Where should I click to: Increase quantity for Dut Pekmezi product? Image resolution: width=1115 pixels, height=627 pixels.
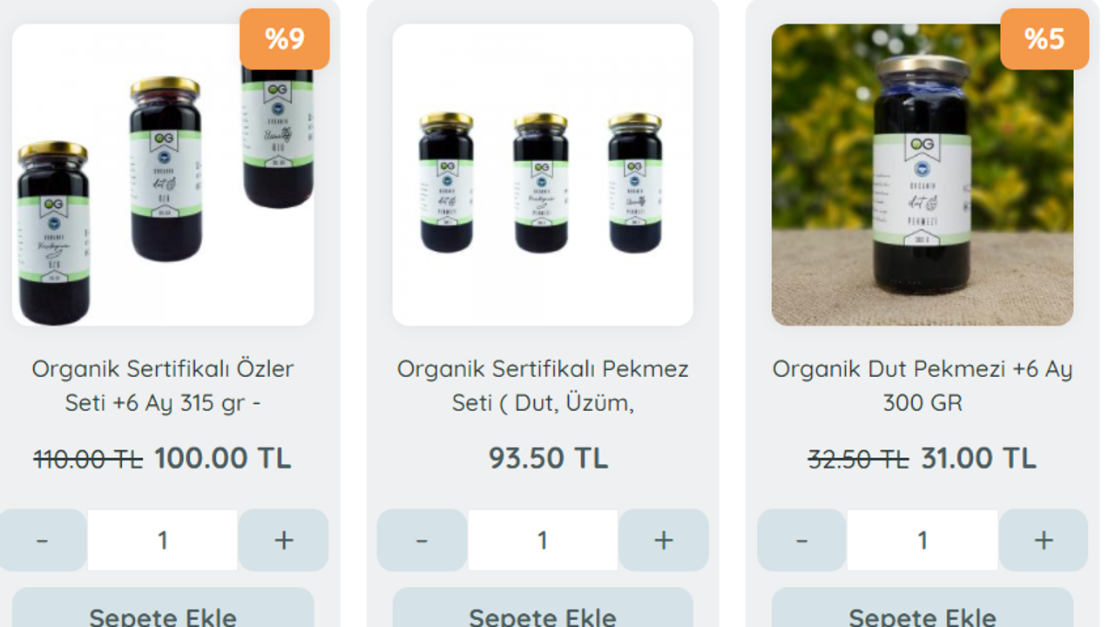click(1044, 540)
